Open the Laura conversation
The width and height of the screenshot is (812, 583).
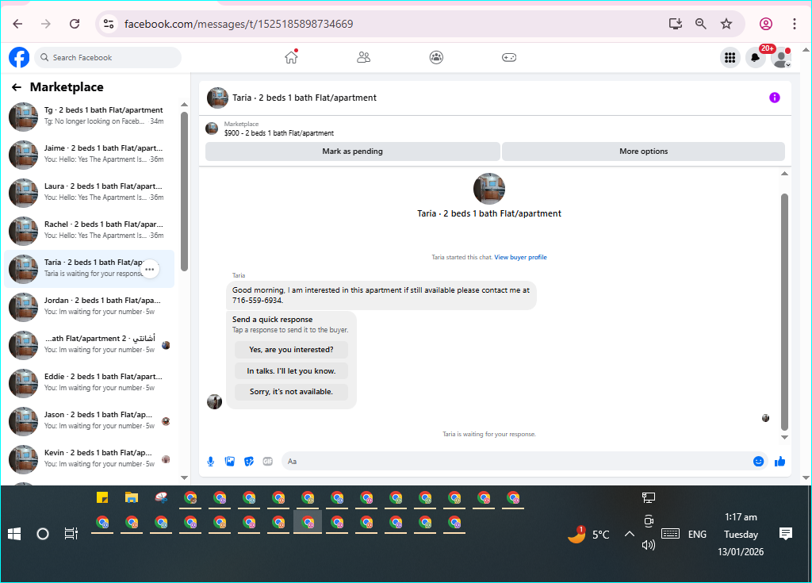(x=89, y=192)
